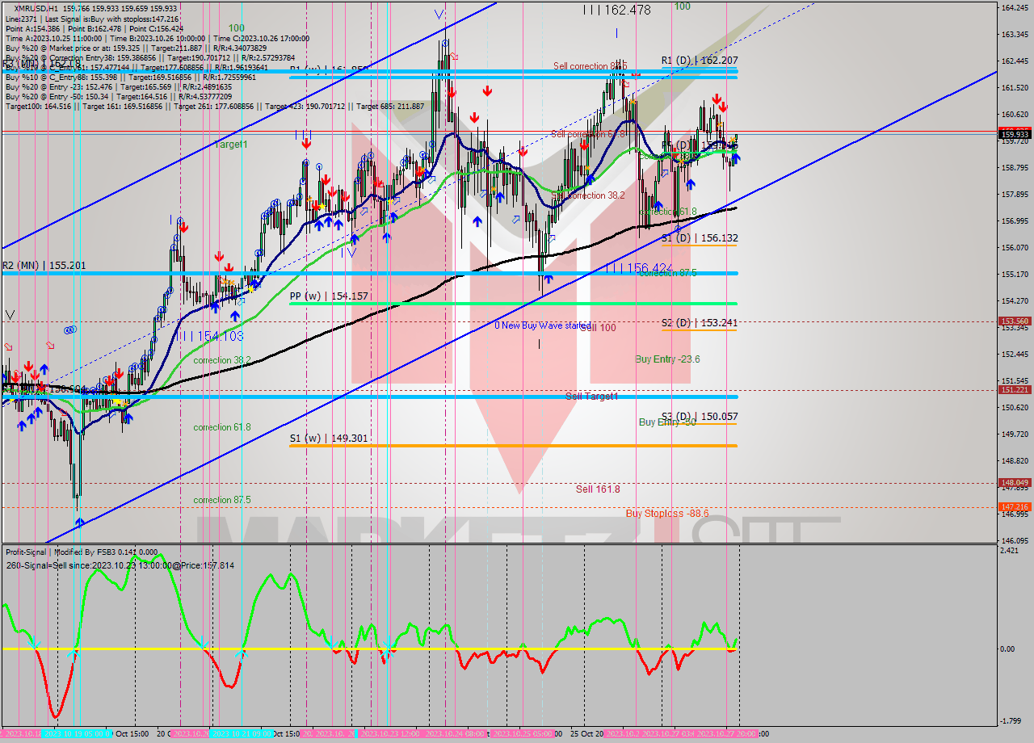Click the Buy Stoploss -88.6 label
The width and height of the screenshot is (1034, 743).
pos(666,514)
